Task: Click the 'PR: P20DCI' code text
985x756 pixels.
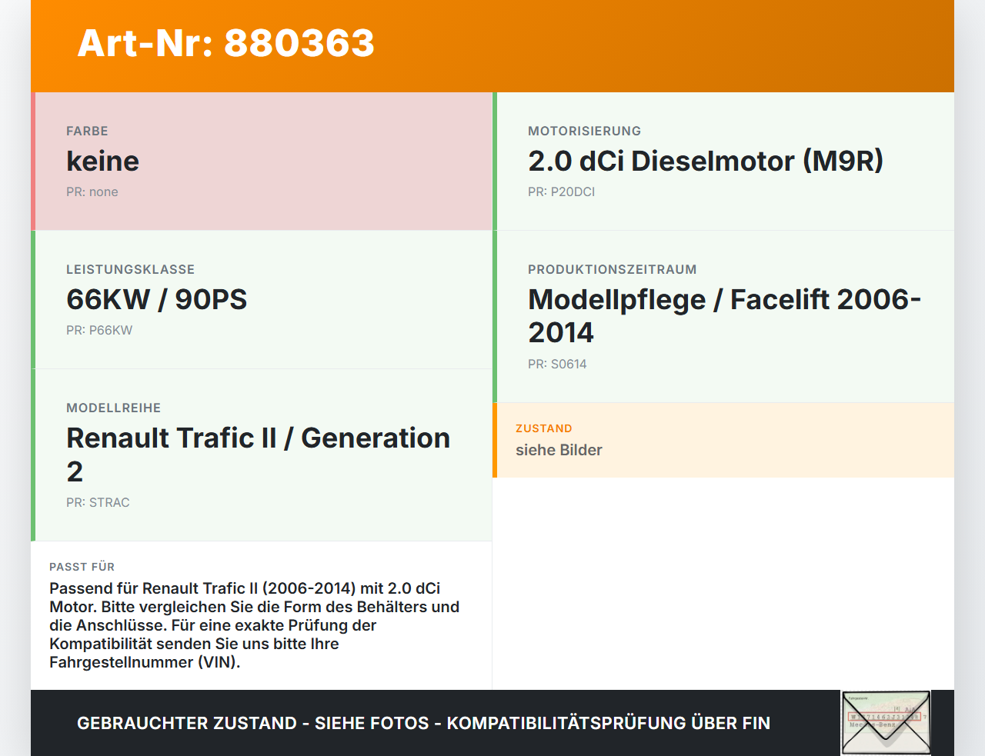Action: point(561,192)
